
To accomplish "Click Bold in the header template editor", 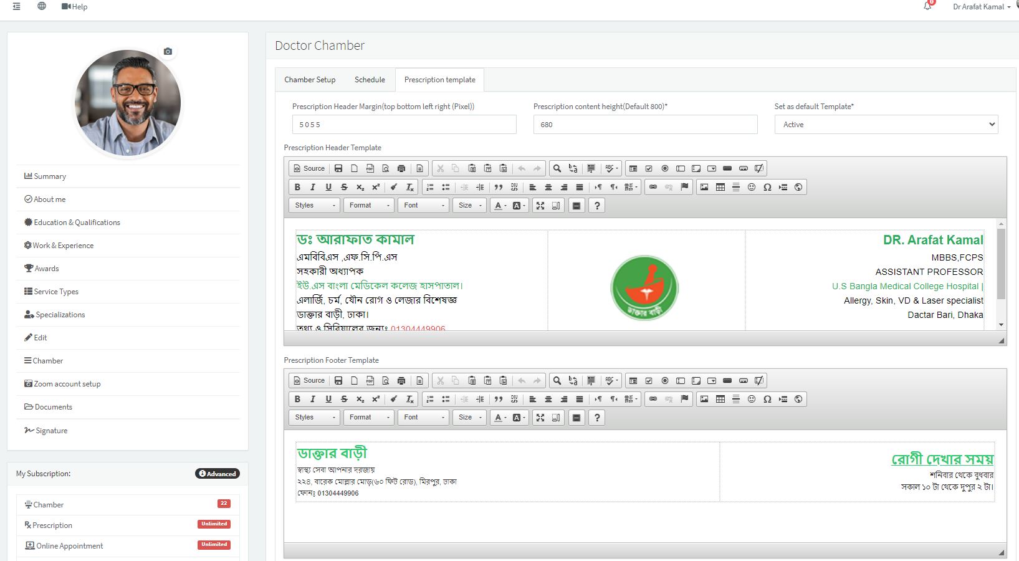I will [297, 187].
